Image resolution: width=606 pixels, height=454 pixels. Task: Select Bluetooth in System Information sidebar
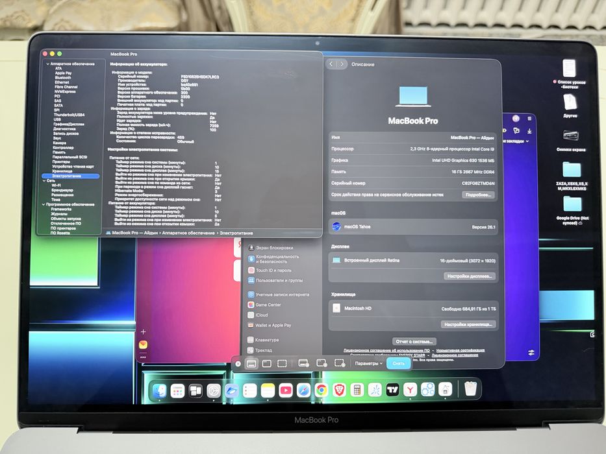[x=62, y=78]
